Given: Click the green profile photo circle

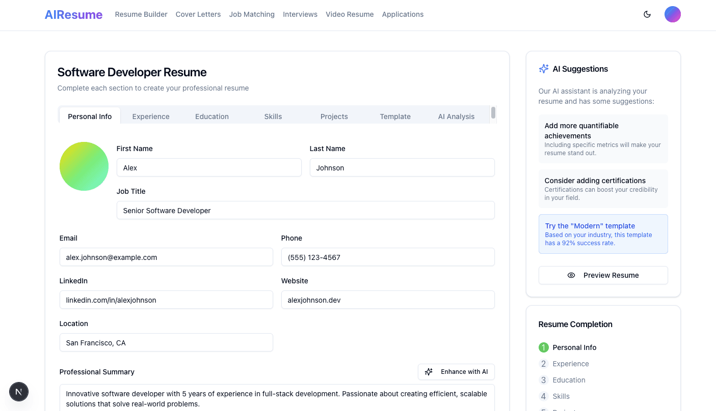Looking at the screenshot, I should (x=84, y=166).
